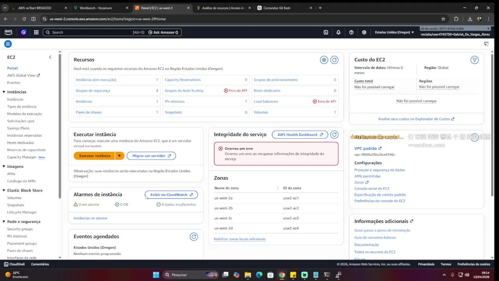499x281 pixels.
Task: Collapse the Instâncias sidebar section
Action: point(4,92)
